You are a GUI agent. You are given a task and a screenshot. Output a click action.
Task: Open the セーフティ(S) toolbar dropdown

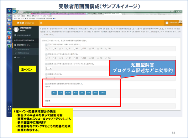pyautogui.click(x=40, y=19)
